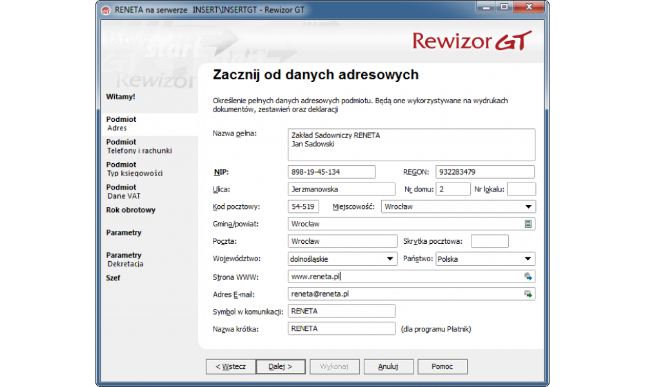The image size is (645, 387).
Task: Click the 'Nazwa pełna:' label
Action: point(235,134)
